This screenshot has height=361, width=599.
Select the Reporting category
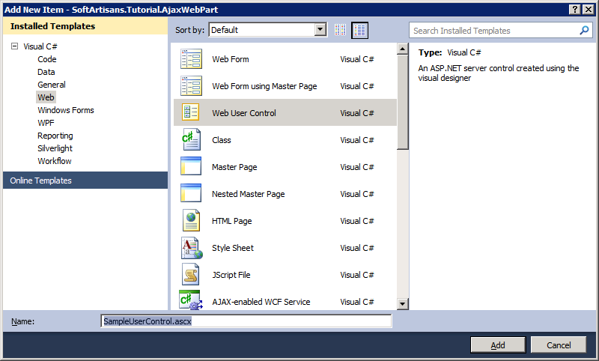tap(55, 136)
